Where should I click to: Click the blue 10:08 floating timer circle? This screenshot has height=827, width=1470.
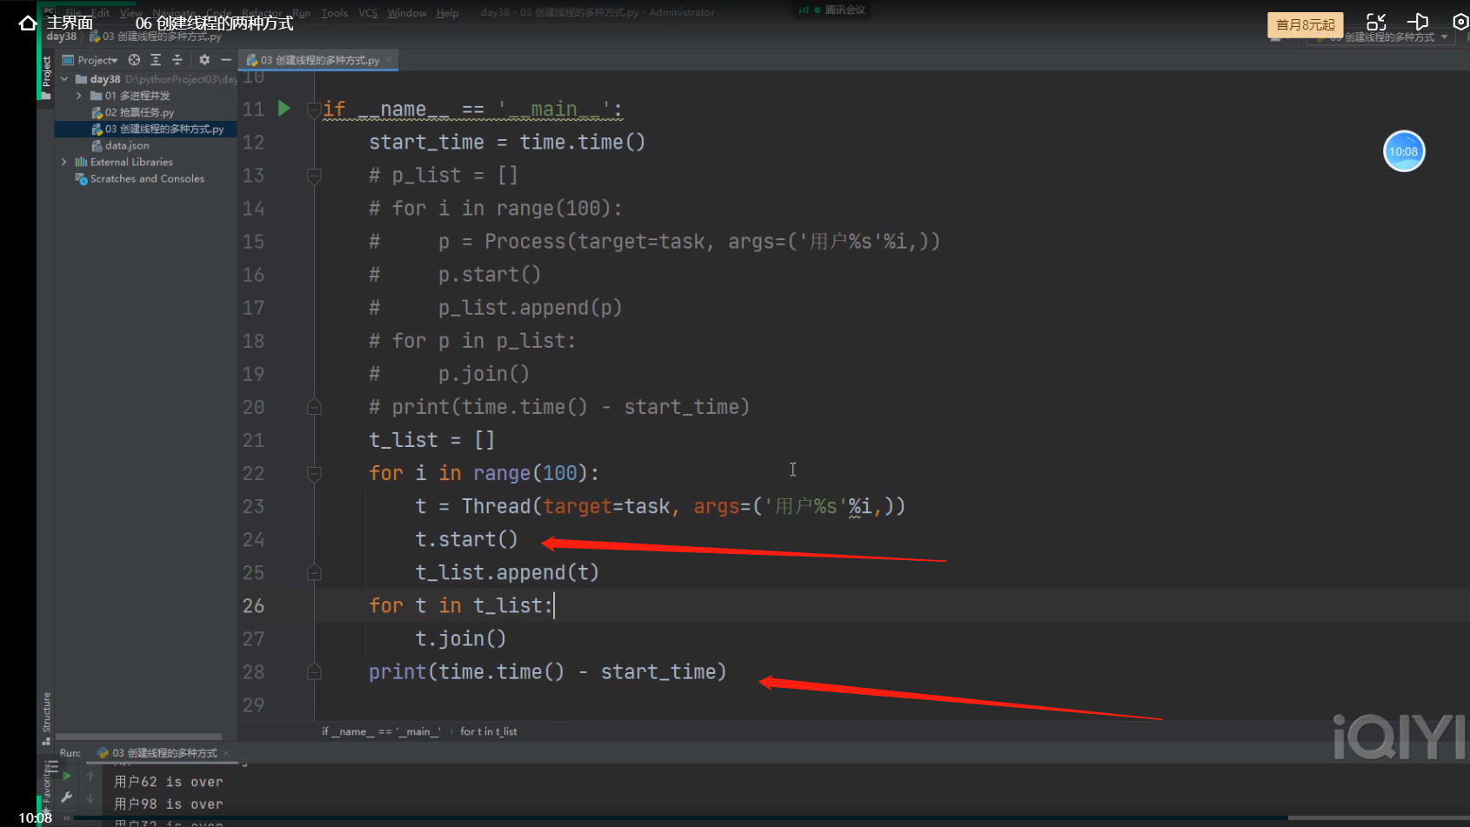[1403, 151]
